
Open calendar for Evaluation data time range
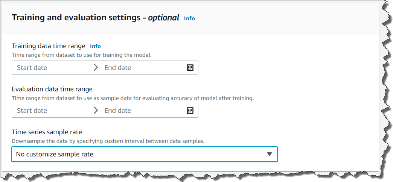190,111
